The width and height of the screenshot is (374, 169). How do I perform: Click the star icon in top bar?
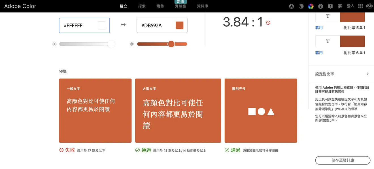coord(291,6)
